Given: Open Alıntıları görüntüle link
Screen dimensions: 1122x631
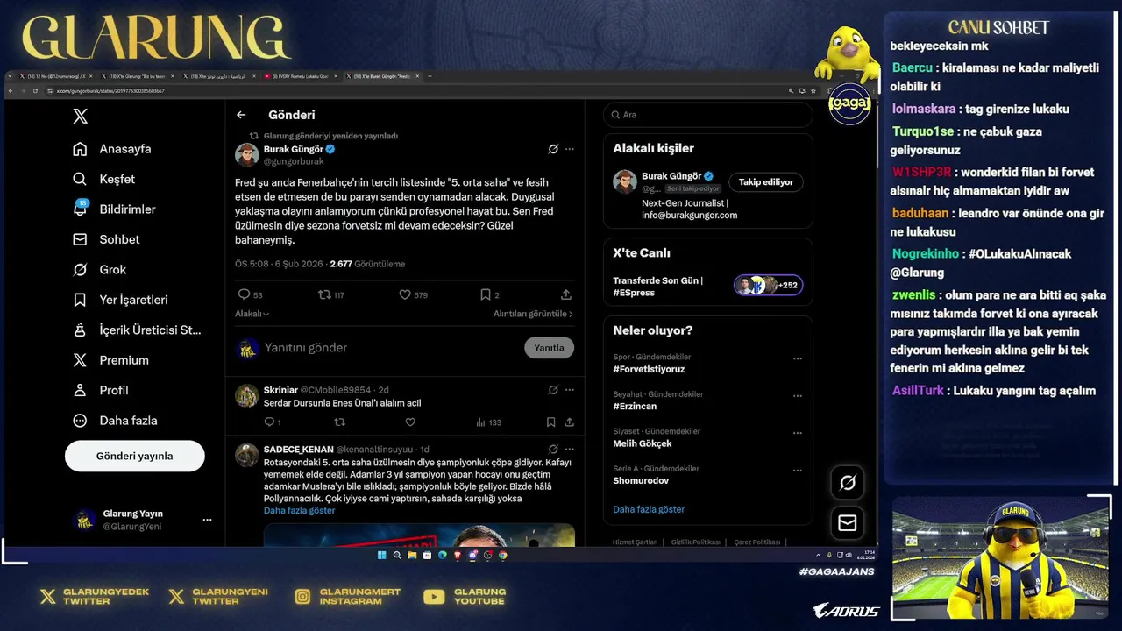Looking at the screenshot, I should tap(533, 314).
